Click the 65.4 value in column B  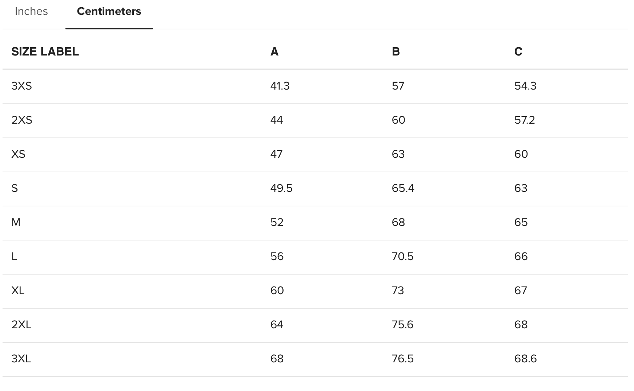pos(403,188)
